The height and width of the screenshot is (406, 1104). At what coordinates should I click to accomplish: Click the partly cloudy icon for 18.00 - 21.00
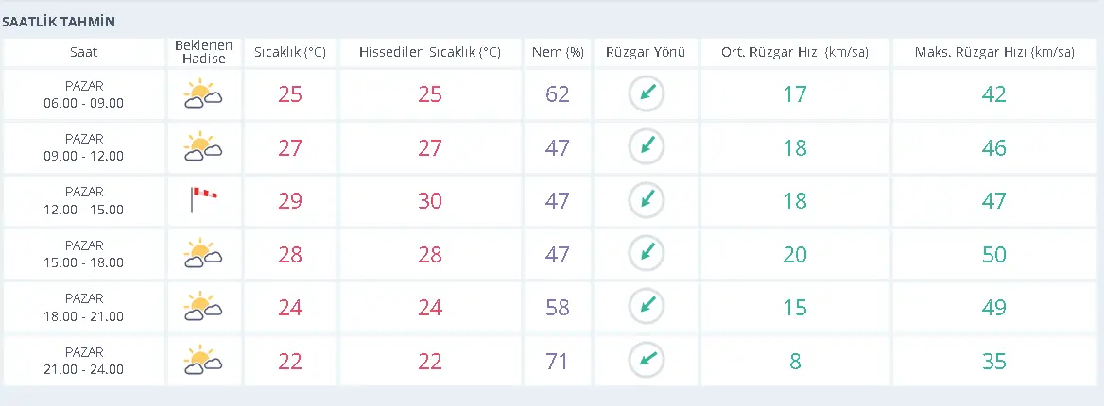[203, 308]
